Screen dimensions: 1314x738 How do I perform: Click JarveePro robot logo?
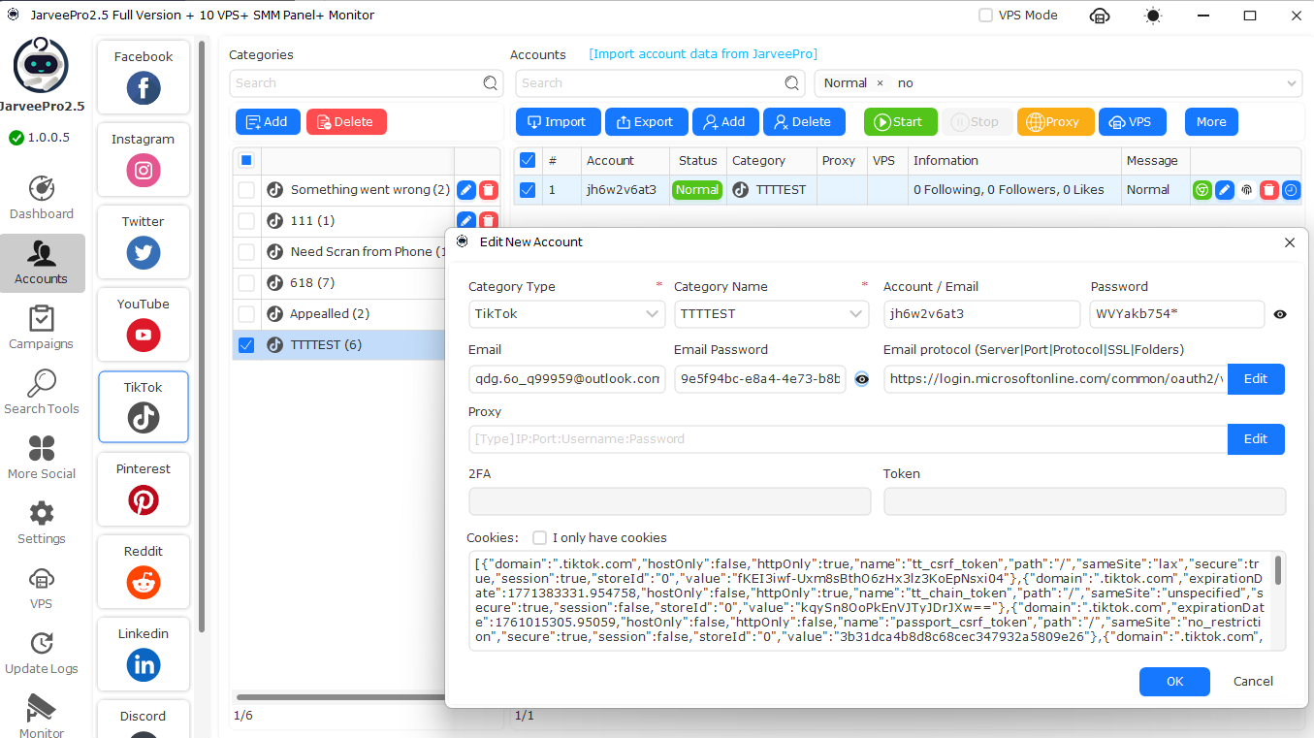tap(41, 65)
